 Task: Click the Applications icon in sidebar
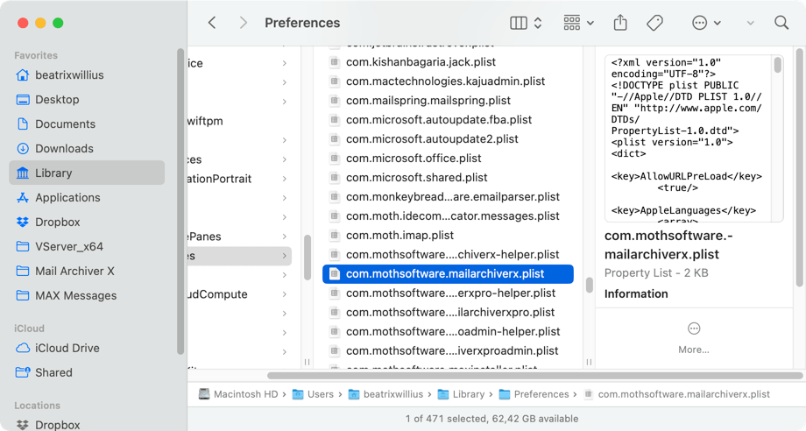23,198
